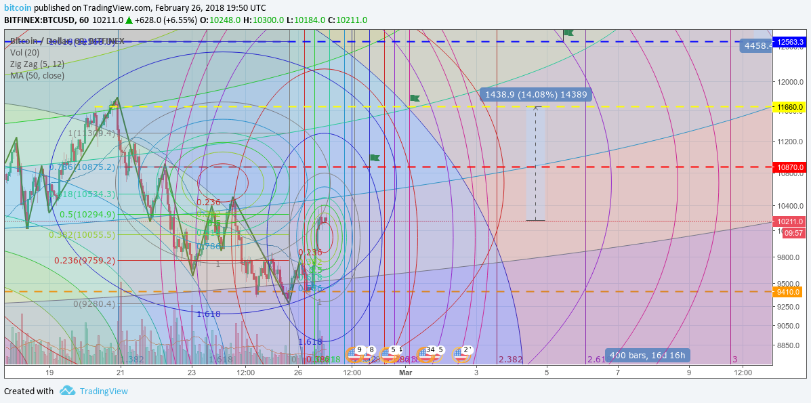Screen dimensions: 811x403
Task: Click the open value O:10248.0
Action: [x=221, y=20]
